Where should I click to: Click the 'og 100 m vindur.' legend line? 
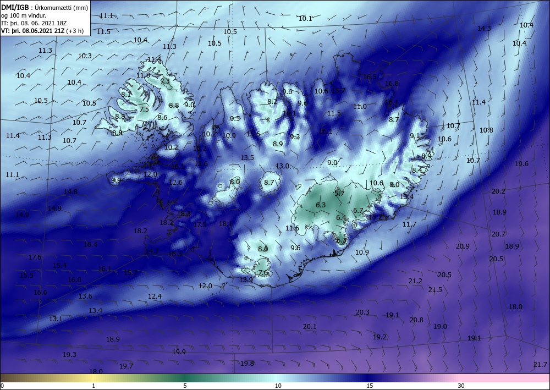click(x=24, y=15)
